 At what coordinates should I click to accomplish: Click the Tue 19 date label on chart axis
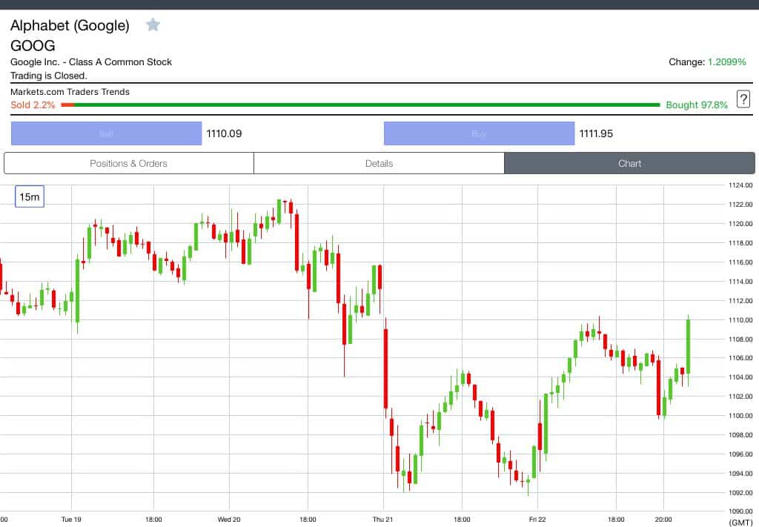(x=71, y=520)
